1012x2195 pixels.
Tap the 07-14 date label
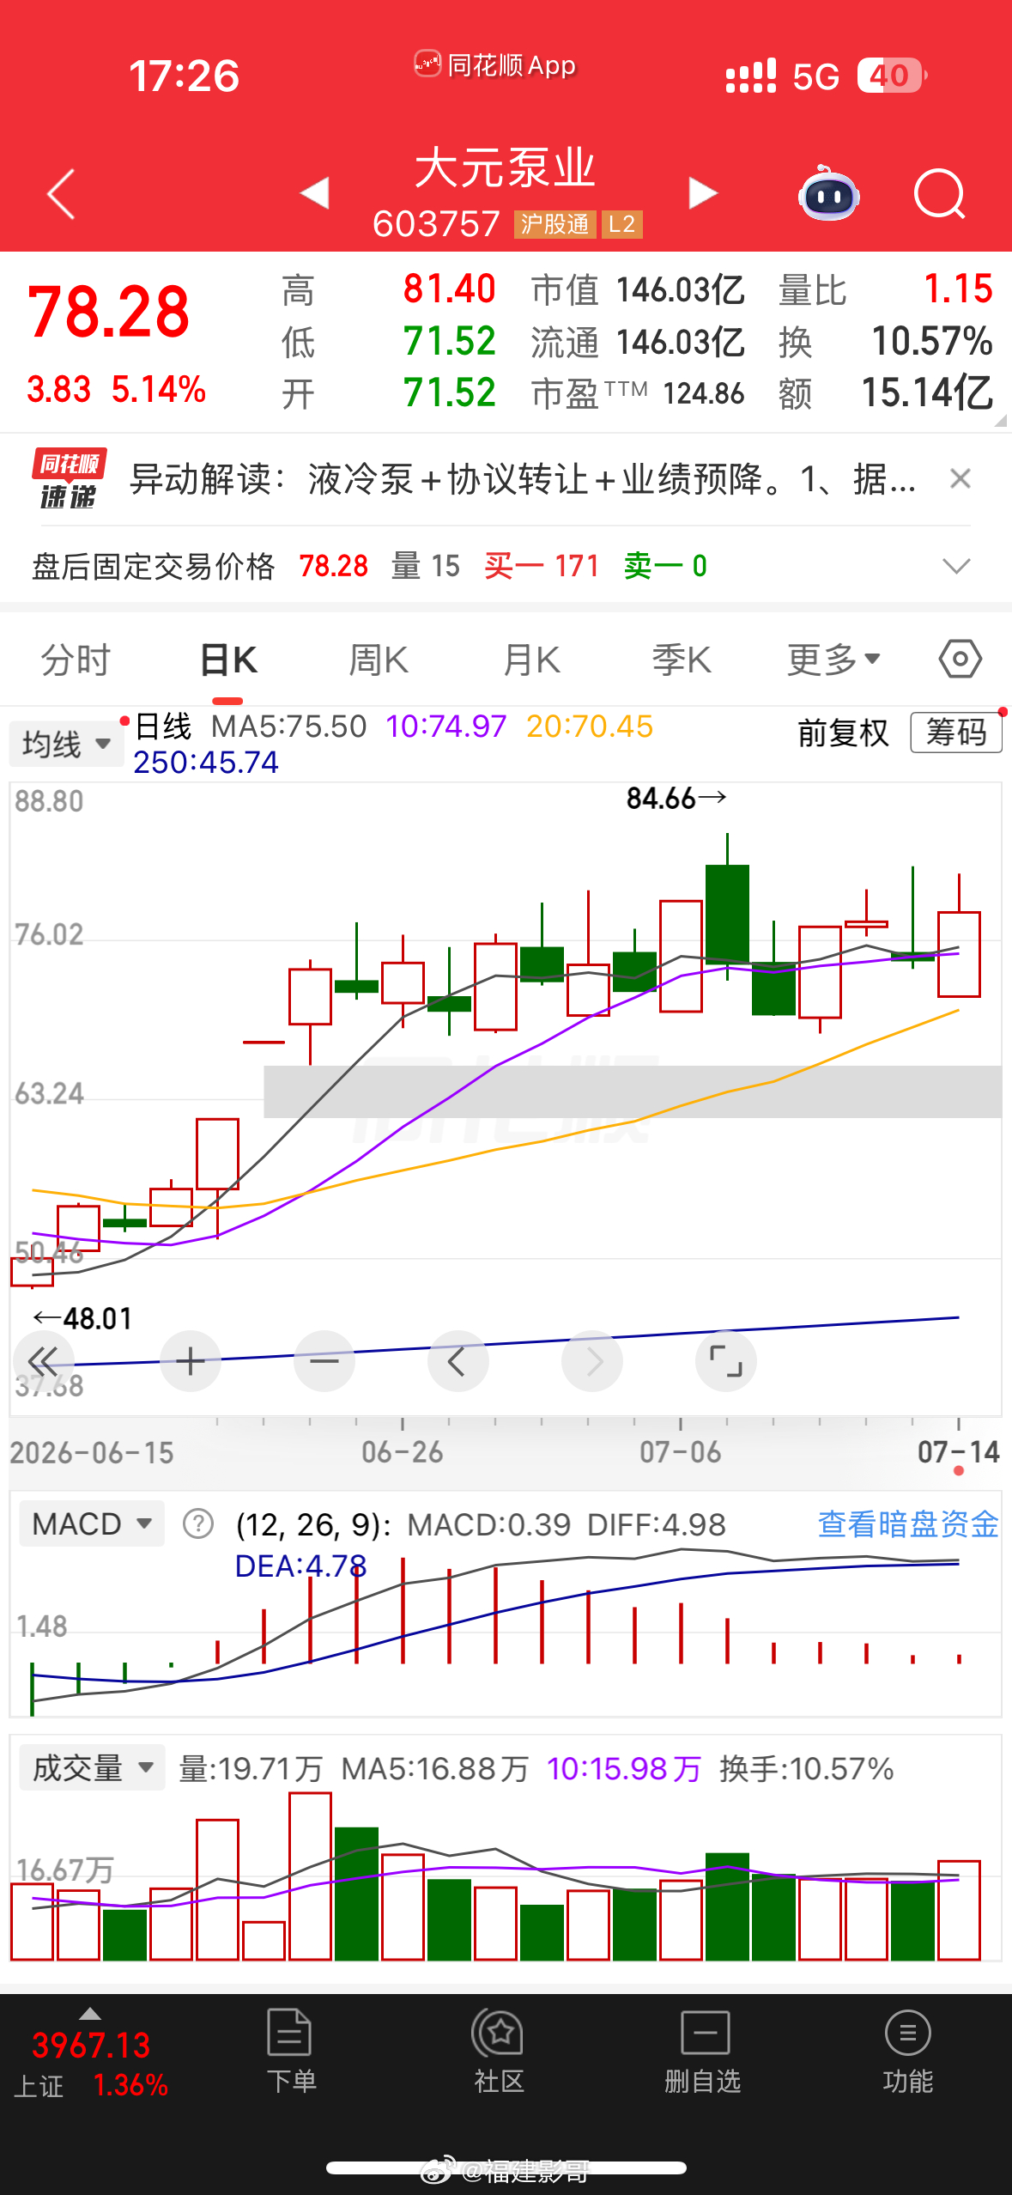(x=959, y=1452)
